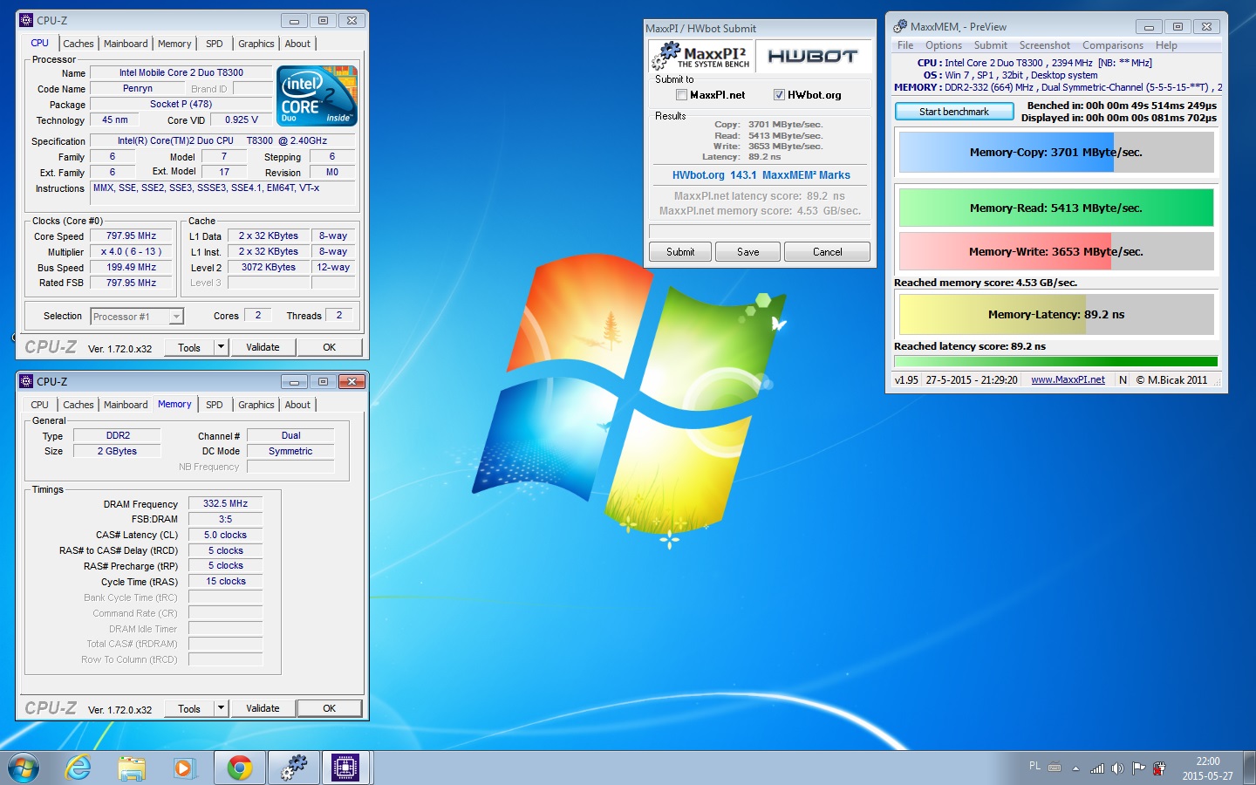
Task: Open Windows Media Player taskbar icon
Action: 184,768
